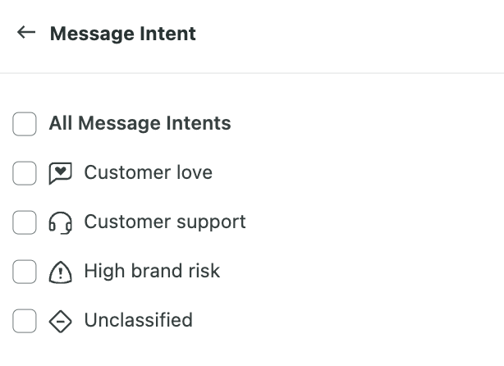Click the Customer support headset icon
This screenshot has height=366, width=504.
tap(61, 222)
